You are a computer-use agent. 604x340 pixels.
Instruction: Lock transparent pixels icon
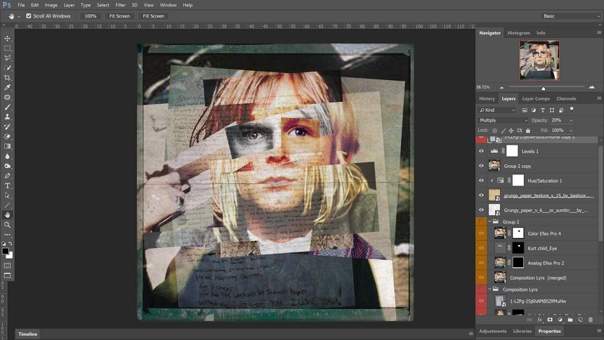coord(495,130)
